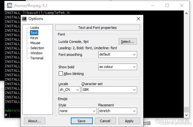Screen dimensions: 193x127
Task: Open the About... dialog
Action: tap(34, 121)
